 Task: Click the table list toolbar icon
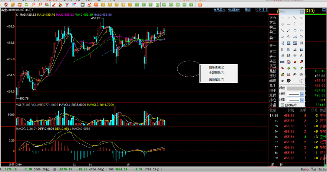83,5
